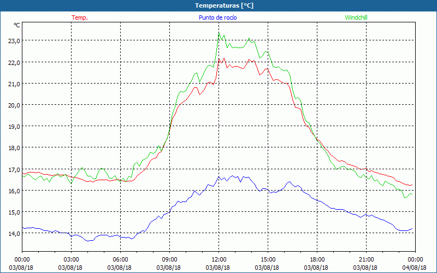Viewport: 437px width, 273px height.
Task: Click the 03:00 time axis label
Action: point(71,260)
